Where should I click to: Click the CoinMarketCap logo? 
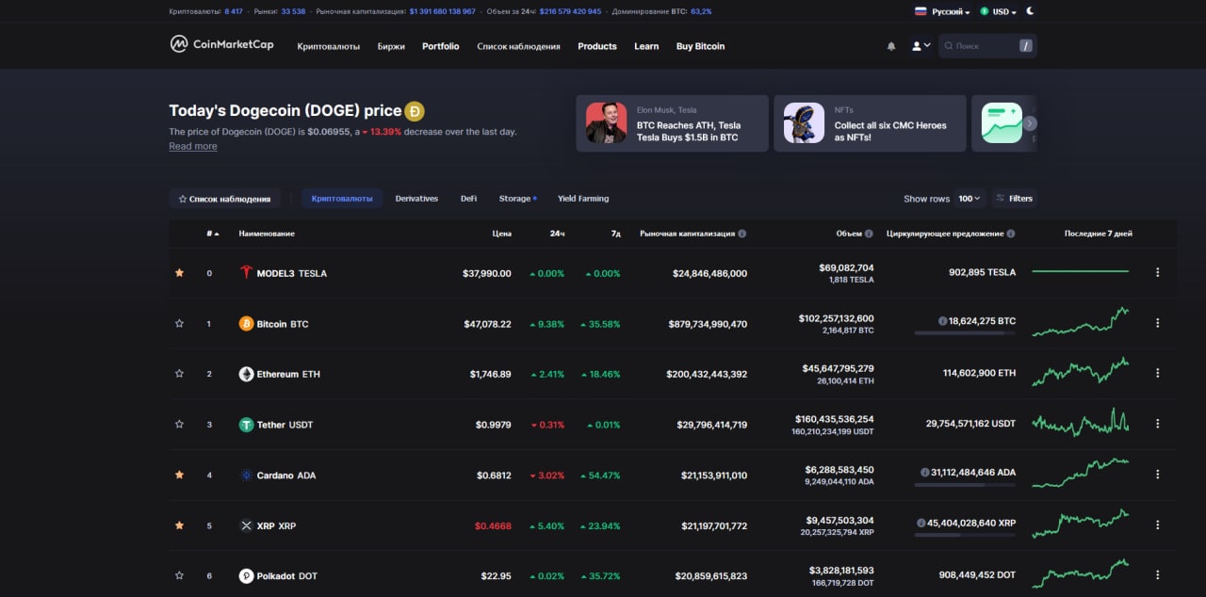click(x=221, y=44)
